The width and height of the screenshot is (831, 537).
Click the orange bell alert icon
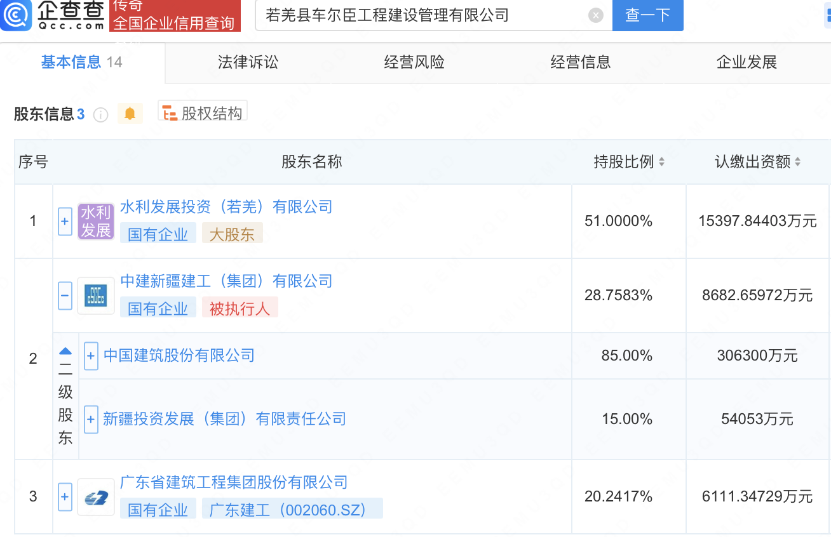[130, 114]
